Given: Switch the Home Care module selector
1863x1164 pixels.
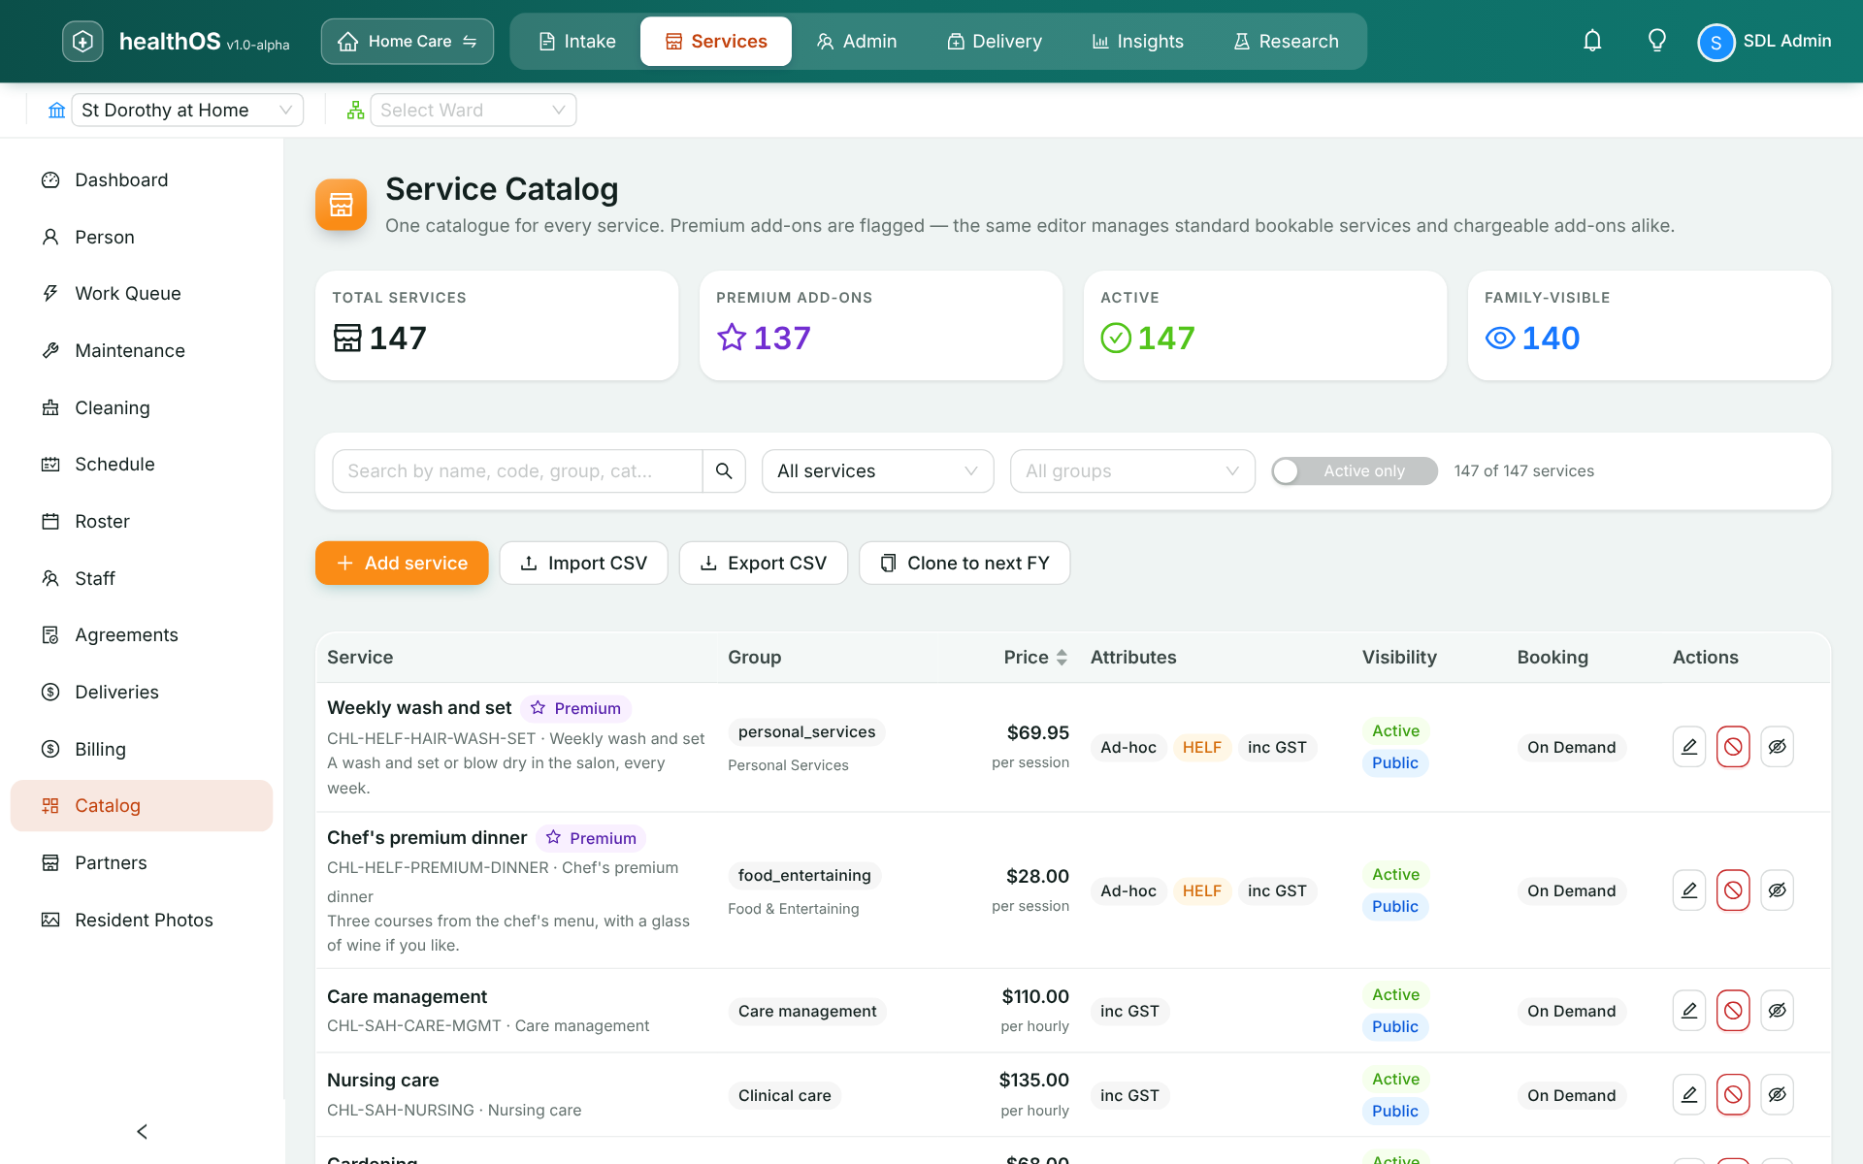Looking at the screenshot, I should click(407, 41).
